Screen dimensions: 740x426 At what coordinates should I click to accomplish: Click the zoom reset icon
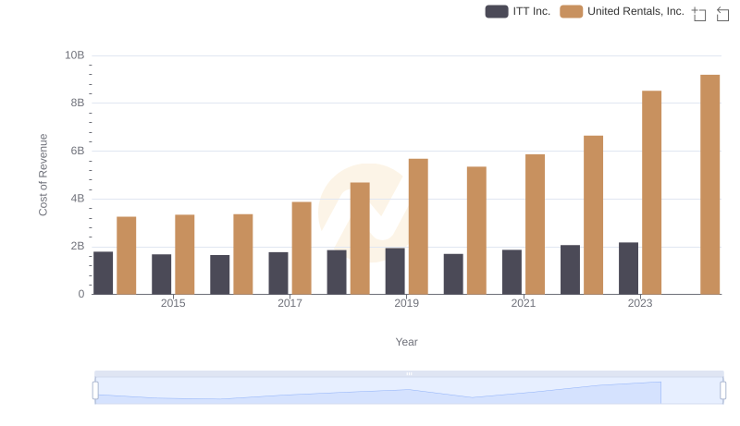(722, 14)
